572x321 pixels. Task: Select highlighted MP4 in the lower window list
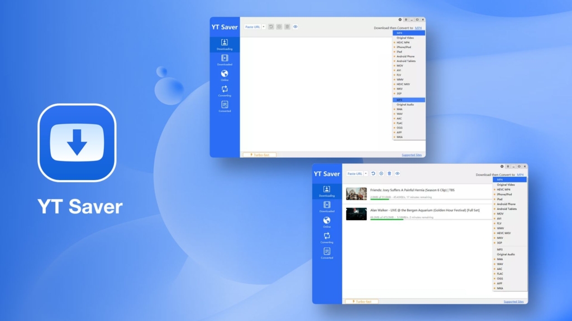(509, 180)
